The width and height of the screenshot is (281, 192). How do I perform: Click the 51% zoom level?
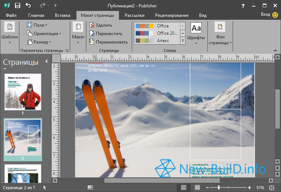click(x=260, y=188)
